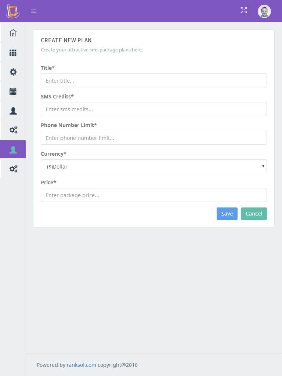Click the dark user profile sidebar icon
The height and width of the screenshot is (376, 282).
pyautogui.click(x=13, y=111)
